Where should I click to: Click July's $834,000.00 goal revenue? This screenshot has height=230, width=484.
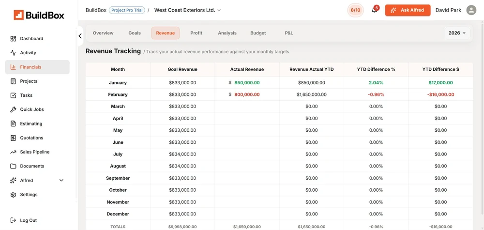click(182, 154)
